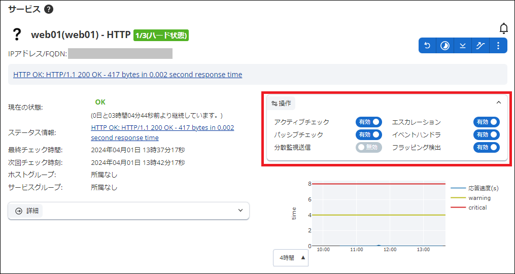The image size is (515, 274).
Task: Enable the 分散監視送信 toggle
Action: click(x=368, y=147)
